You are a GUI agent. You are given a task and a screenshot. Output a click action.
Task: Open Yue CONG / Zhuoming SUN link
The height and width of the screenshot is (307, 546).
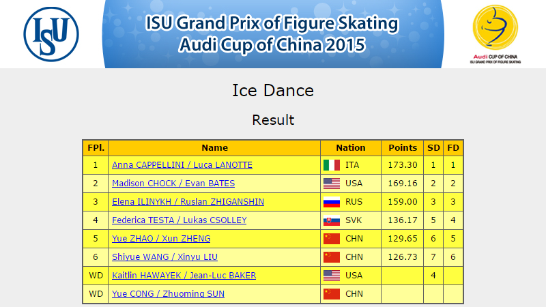click(168, 294)
